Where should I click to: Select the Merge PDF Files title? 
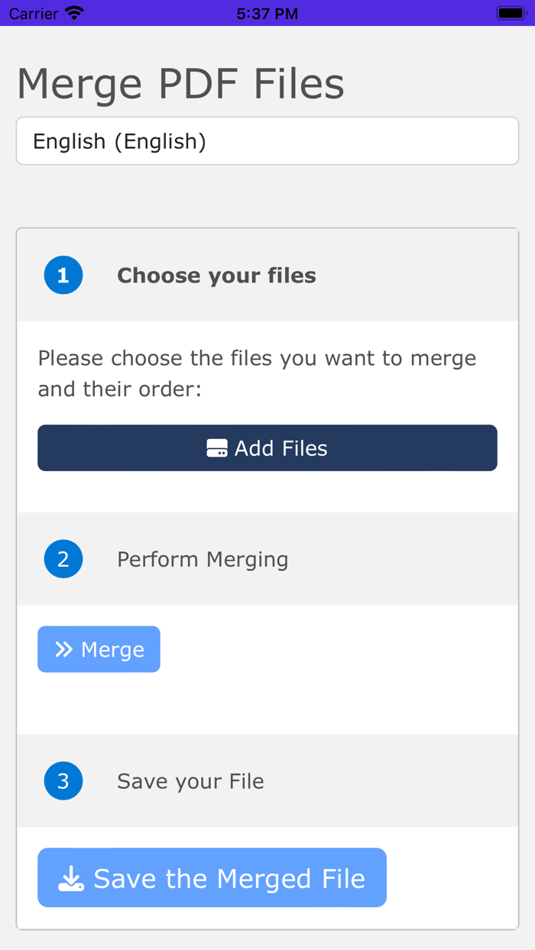(x=180, y=82)
